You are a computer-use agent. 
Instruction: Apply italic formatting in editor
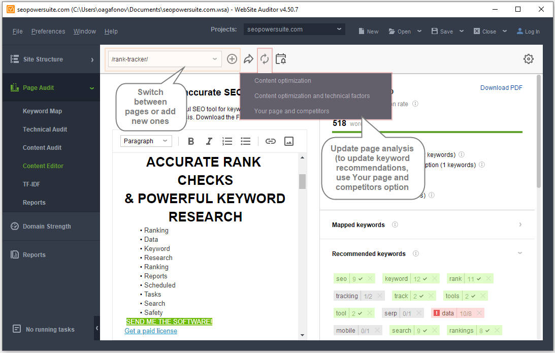click(x=209, y=141)
